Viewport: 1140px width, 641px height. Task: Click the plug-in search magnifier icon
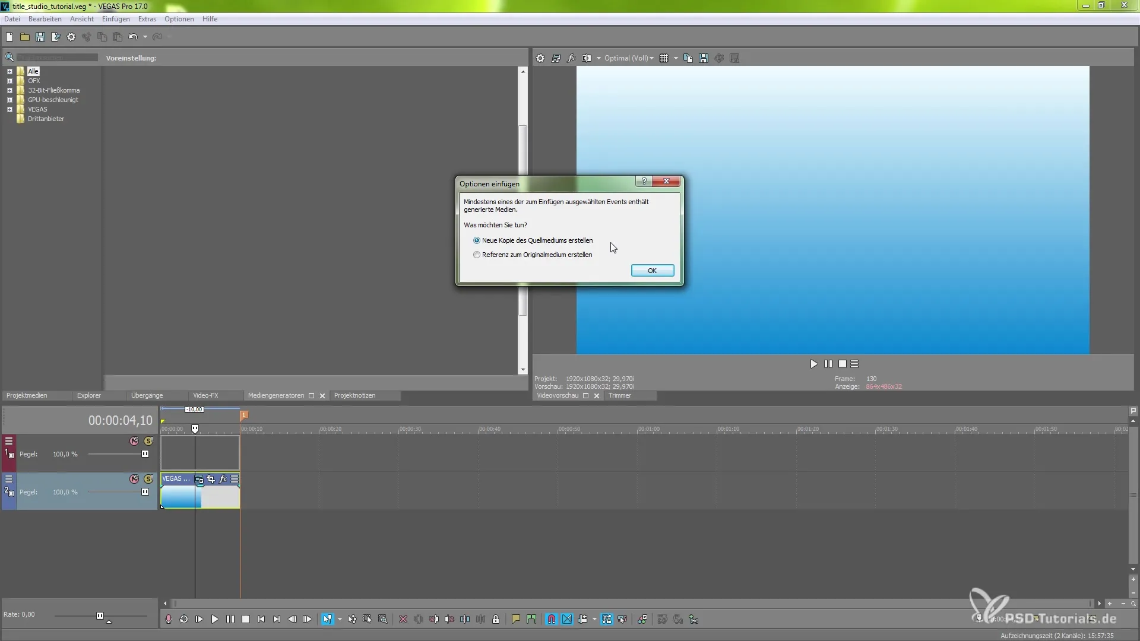click(x=9, y=58)
